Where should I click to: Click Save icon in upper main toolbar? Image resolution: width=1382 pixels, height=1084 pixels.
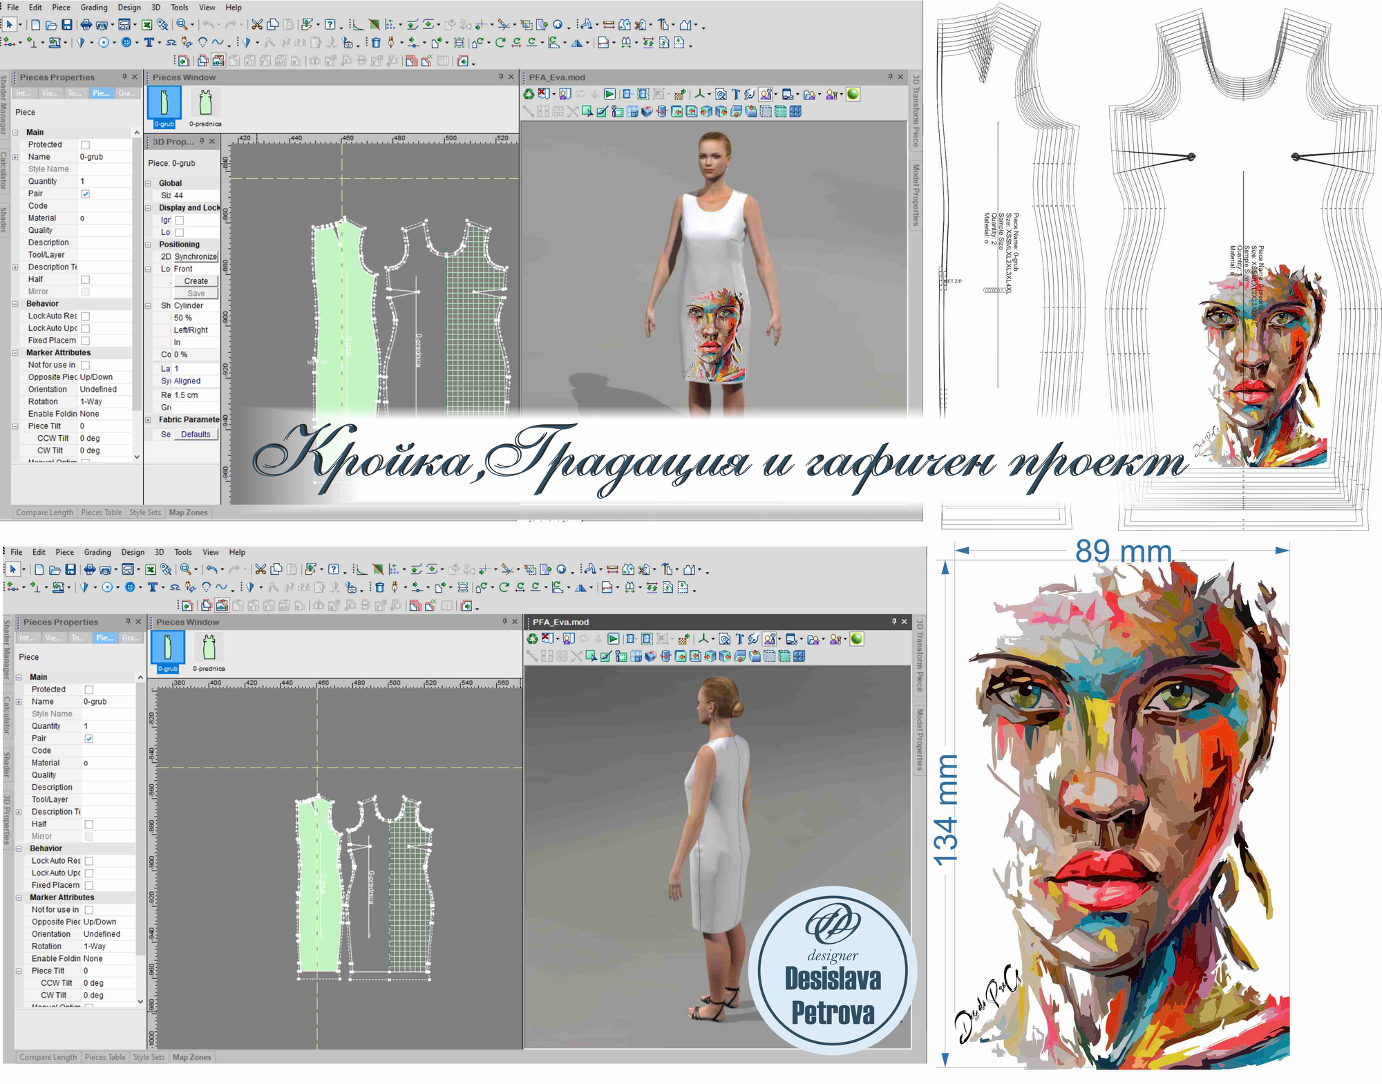(x=67, y=25)
